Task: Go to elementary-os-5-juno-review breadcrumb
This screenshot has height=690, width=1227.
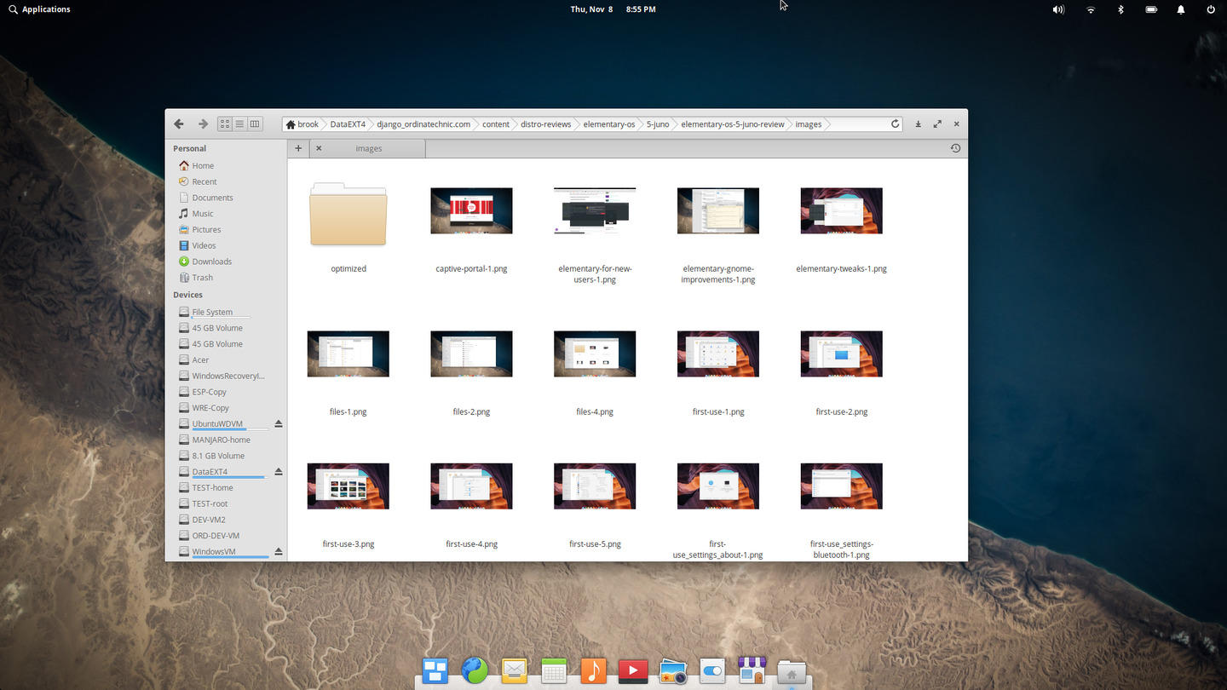Action: tap(733, 124)
